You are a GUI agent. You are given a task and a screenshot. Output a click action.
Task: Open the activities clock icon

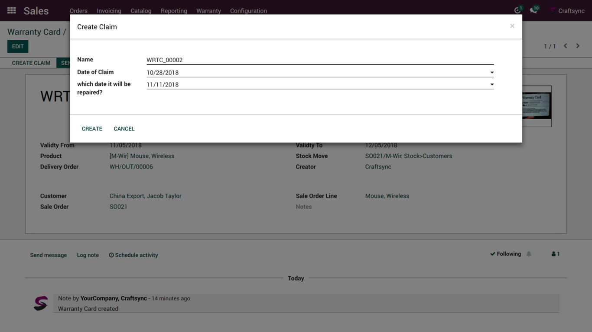coord(517,10)
